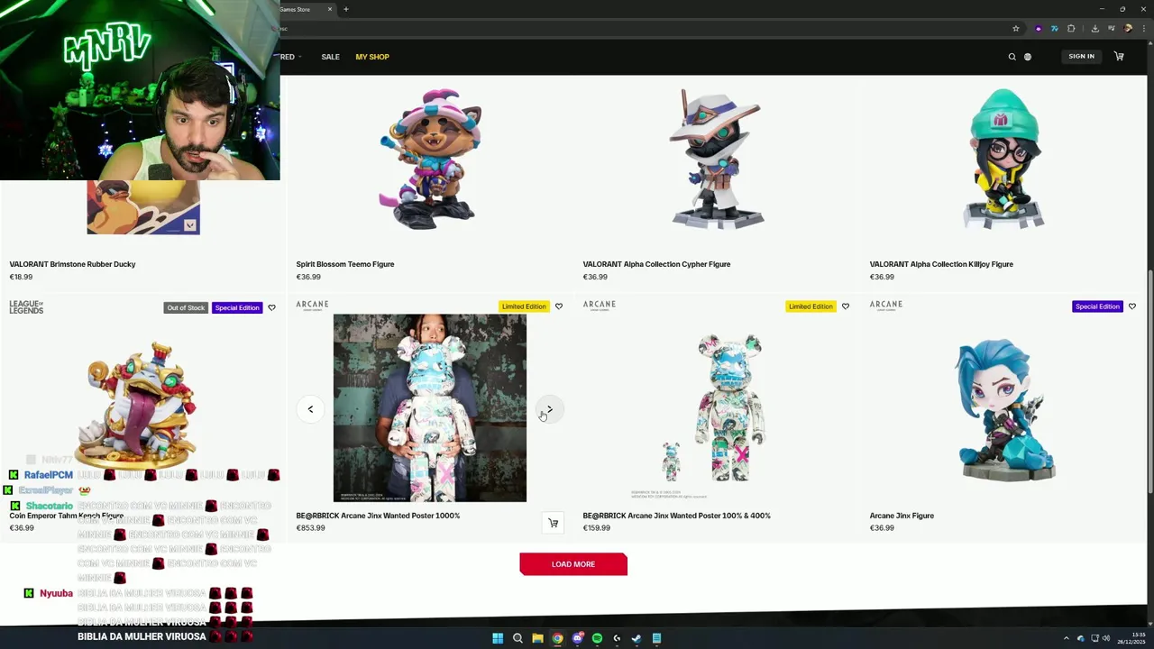Open BE@RBRICK Arcane Jinx Wanted Poster 1000% title

tap(378, 516)
